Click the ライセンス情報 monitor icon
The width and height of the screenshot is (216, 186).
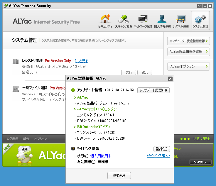coord(73,149)
